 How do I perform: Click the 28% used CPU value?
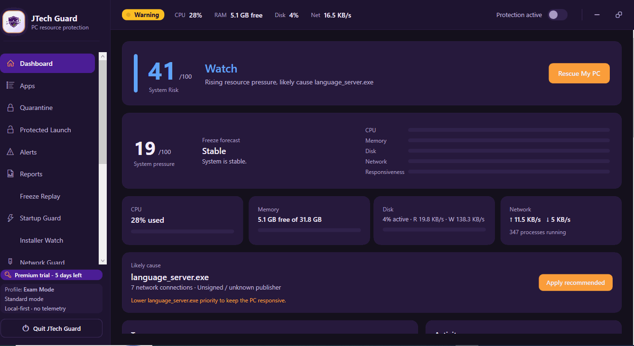pyautogui.click(x=148, y=220)
